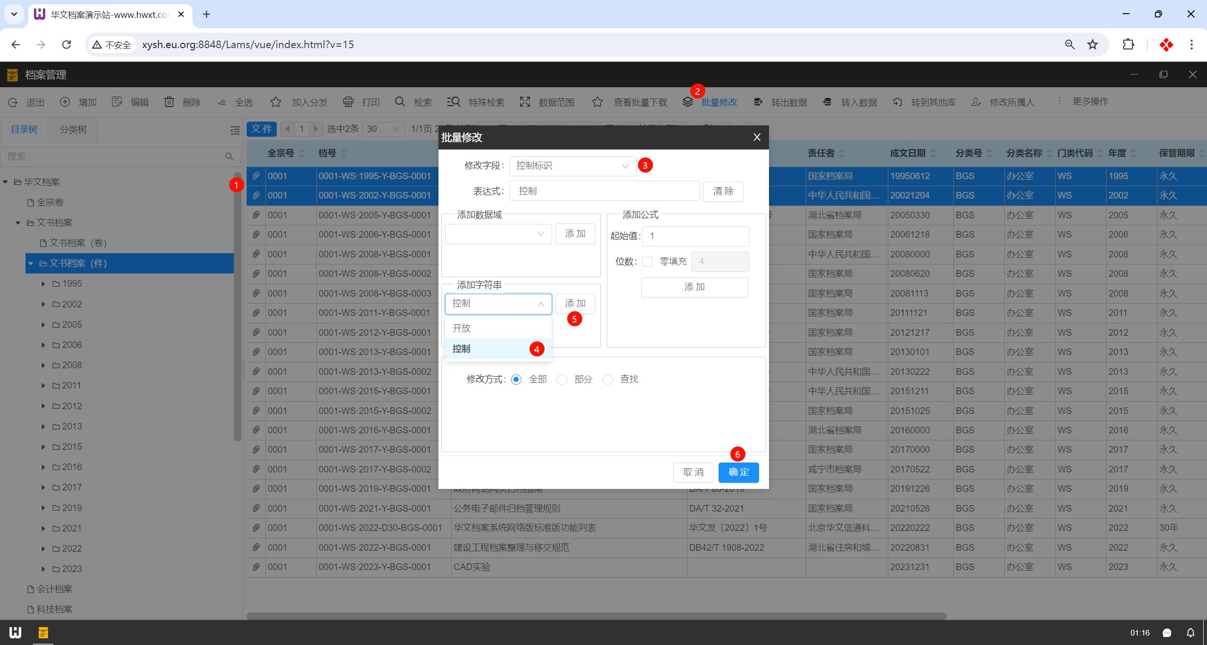Expand the 2008 folder in tree
The height and width of the screenshot is (645, 1207).
43,365
